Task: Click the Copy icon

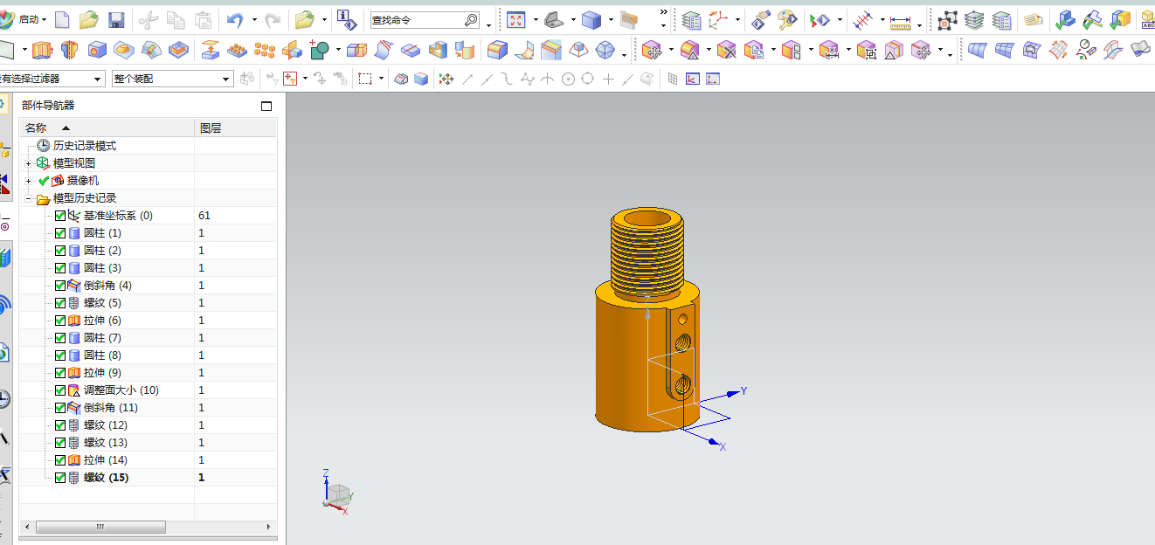Action: click(x=175, y=19)
